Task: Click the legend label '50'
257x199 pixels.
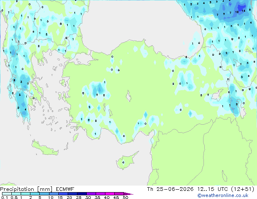Action: click(125, 197)
